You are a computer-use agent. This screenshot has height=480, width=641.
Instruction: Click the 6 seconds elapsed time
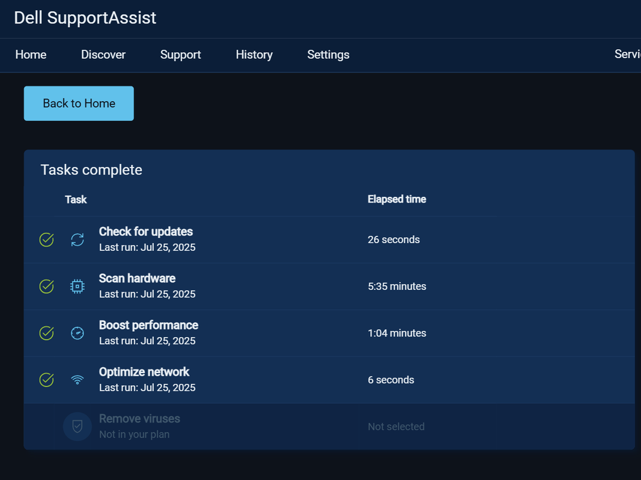pos(391,380)
